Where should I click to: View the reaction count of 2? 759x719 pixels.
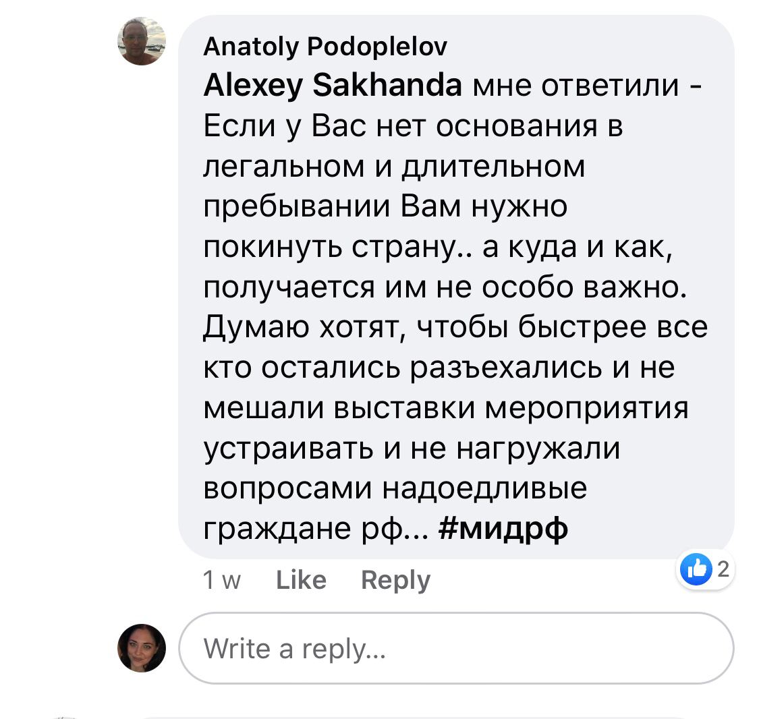tap(723, 570)
